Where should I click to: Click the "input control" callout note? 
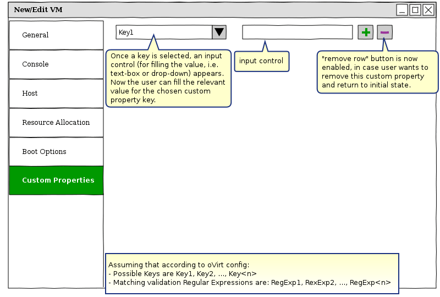point(261,61)
